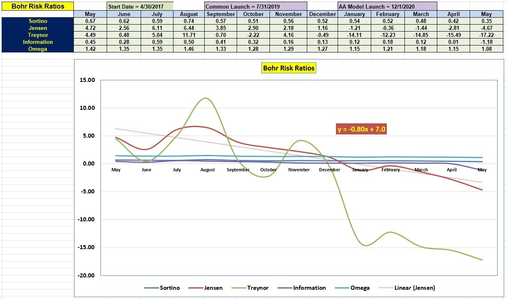Viewport: 507px width, 300px height.
Task: Click the "Common Launch = 7/31/2019" cell
Action: [x=256, y=7]
